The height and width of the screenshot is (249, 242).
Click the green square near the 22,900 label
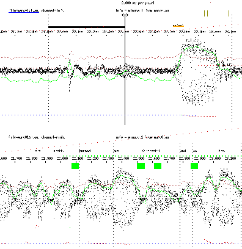tap(194, 166)
